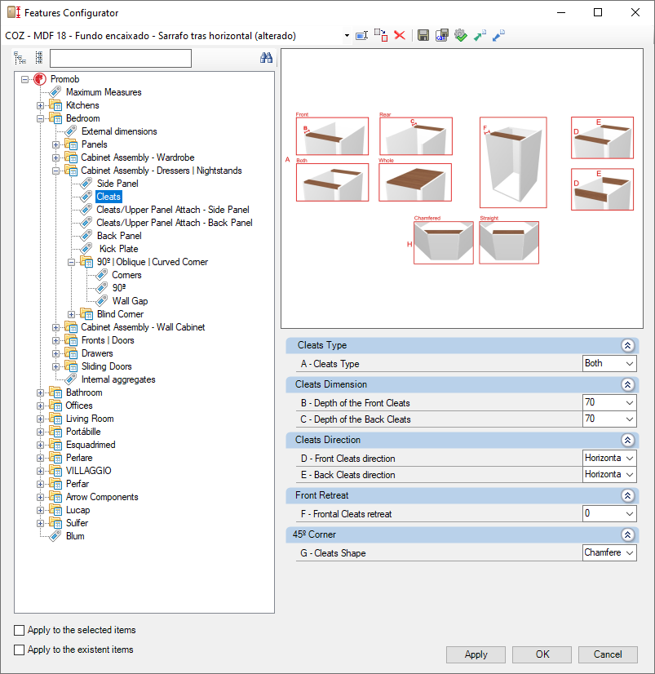The height and width of the screenshot is (674, 655).
Task: Expand the Drawers tree folder
Action: (x=55, y=354)
